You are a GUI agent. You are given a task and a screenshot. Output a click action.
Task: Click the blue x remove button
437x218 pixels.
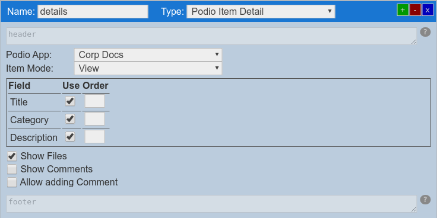(x=427, y=10)
